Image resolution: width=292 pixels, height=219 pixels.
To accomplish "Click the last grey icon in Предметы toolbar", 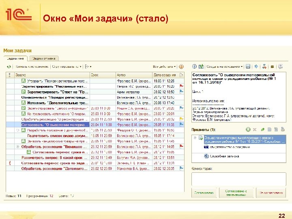I will [x=283, y=129].
